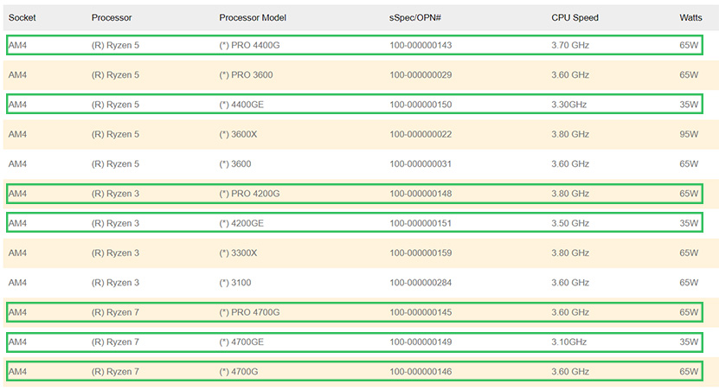
Task: Click Ryzen 3 in the 3100 row
Action: pos(115,283)
